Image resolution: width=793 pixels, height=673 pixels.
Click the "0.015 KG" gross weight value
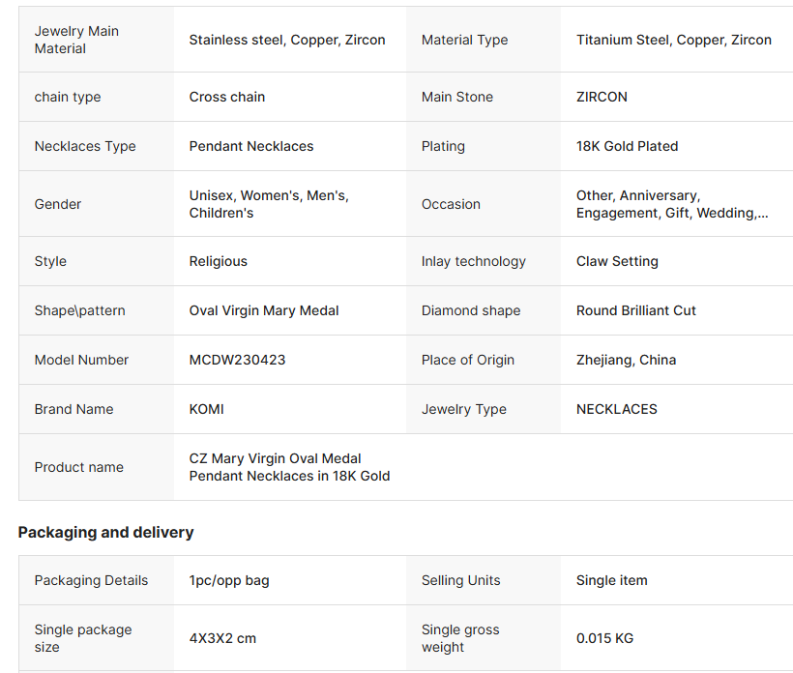coord(604,638)
